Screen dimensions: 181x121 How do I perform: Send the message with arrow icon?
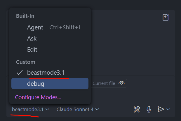[161, 109]
